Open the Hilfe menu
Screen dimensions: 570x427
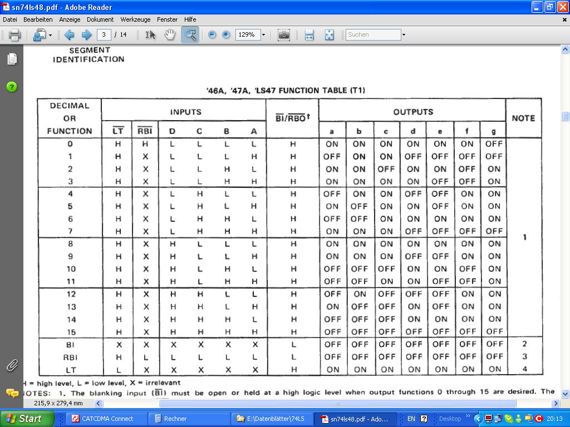[190, 19]
